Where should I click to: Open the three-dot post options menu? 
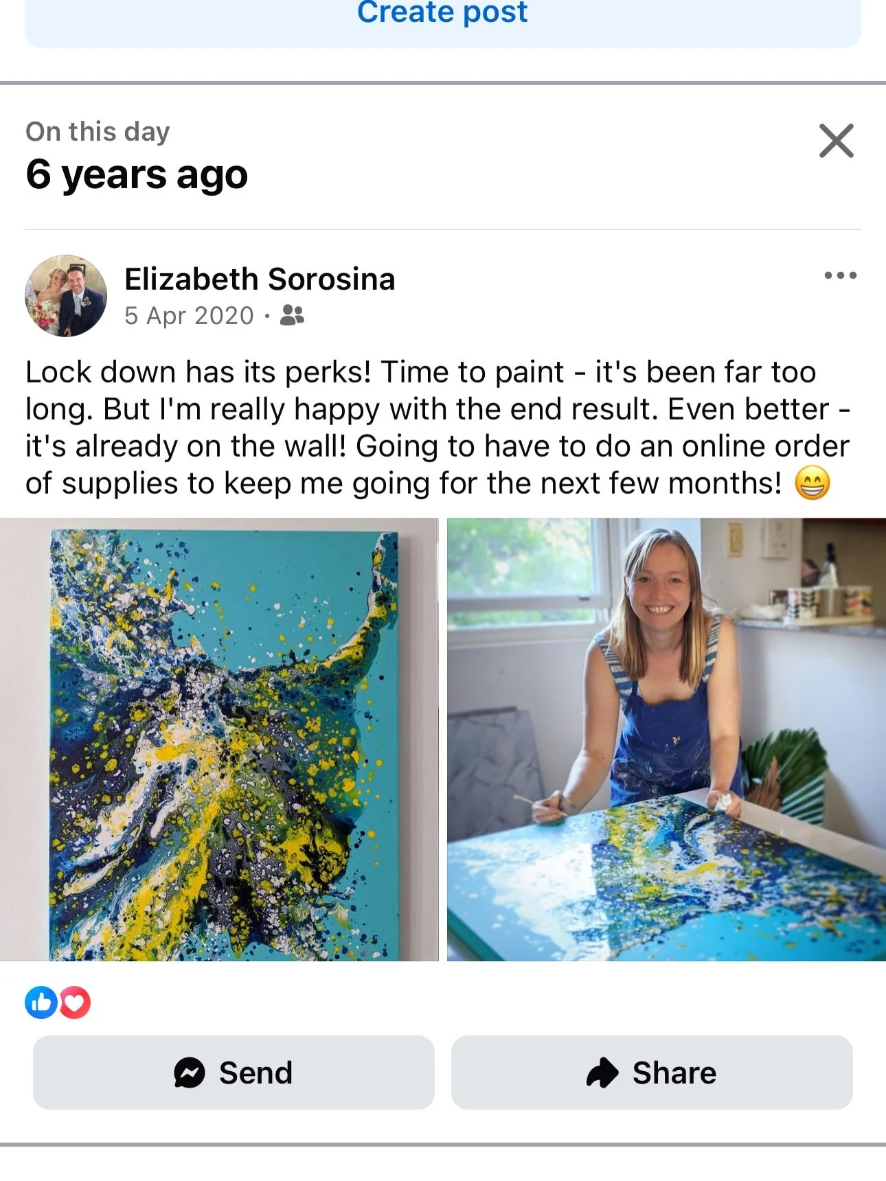click(x=840, y=275)
